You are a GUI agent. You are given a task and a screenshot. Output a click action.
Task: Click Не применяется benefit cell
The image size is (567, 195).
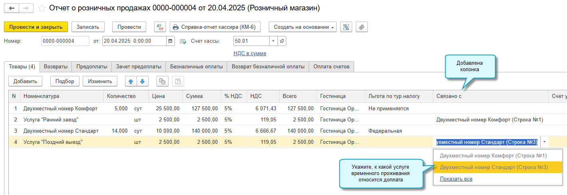pos(399,108)
